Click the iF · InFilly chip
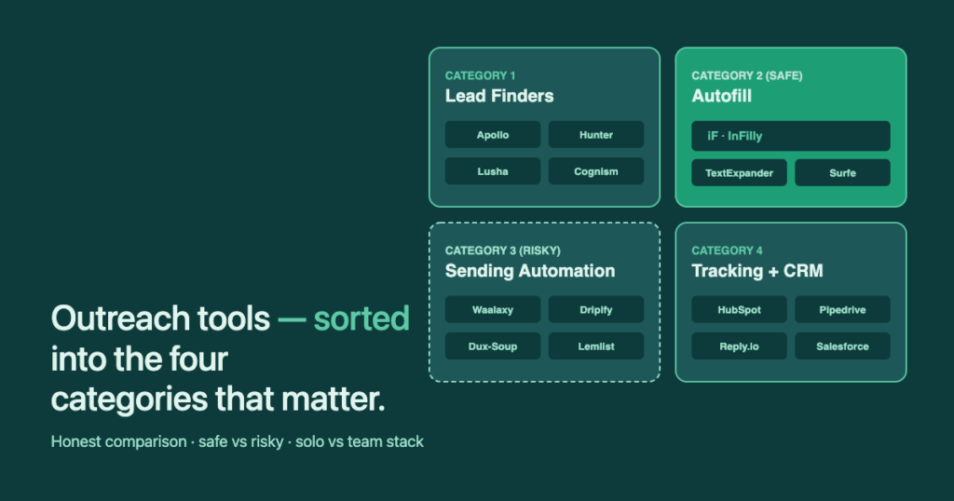Screen dimensions: 954x501 click(x=790, y=136)
